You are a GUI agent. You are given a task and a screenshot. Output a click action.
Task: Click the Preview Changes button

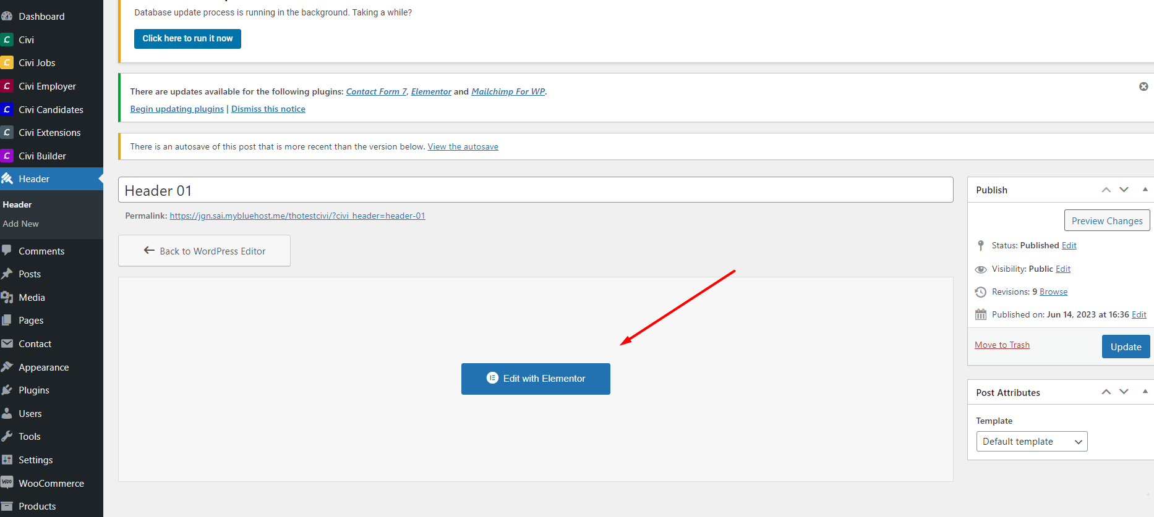1107,221
